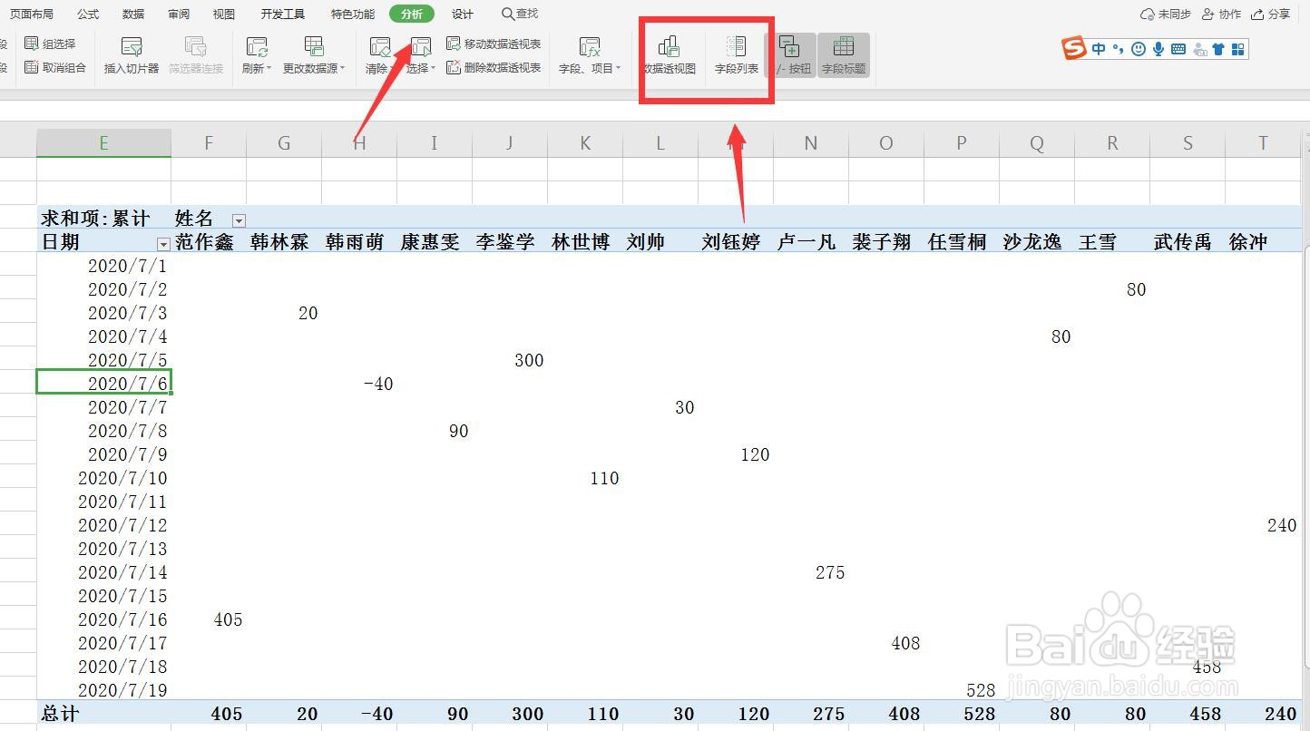Image resolution: width=1310 pixels, height=731 pixels.
Task: Open the 日期 field filter dropdown
Action: click(x=163, y=245)
